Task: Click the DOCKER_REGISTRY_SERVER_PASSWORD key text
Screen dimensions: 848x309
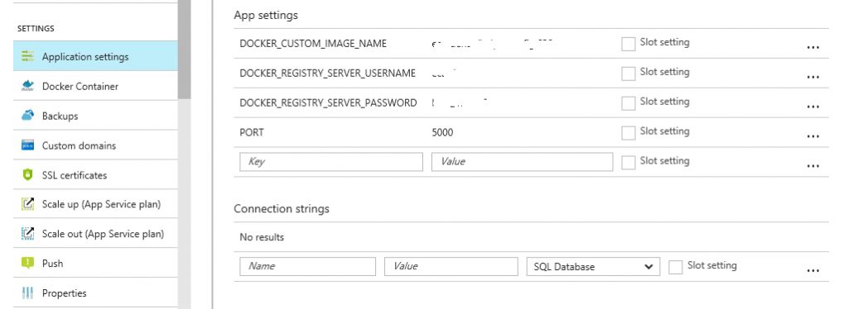Action: click(x=328, y=103)
